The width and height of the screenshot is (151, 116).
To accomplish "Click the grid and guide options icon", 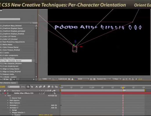I will pos(53,79).
